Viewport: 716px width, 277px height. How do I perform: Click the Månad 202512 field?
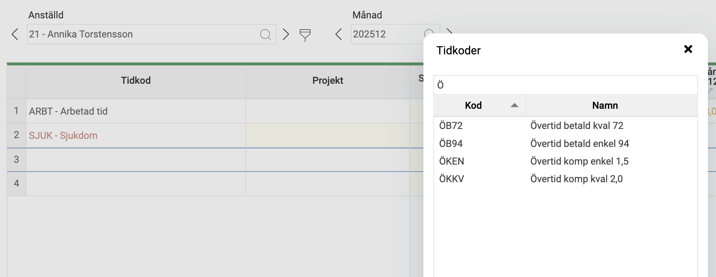pos(386,35)
